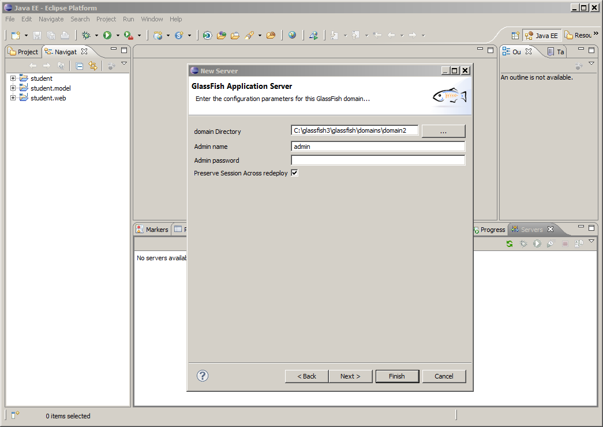603x427 pixels.
Task: Launch Debug using the bug icon
Action: pos(86,35)
